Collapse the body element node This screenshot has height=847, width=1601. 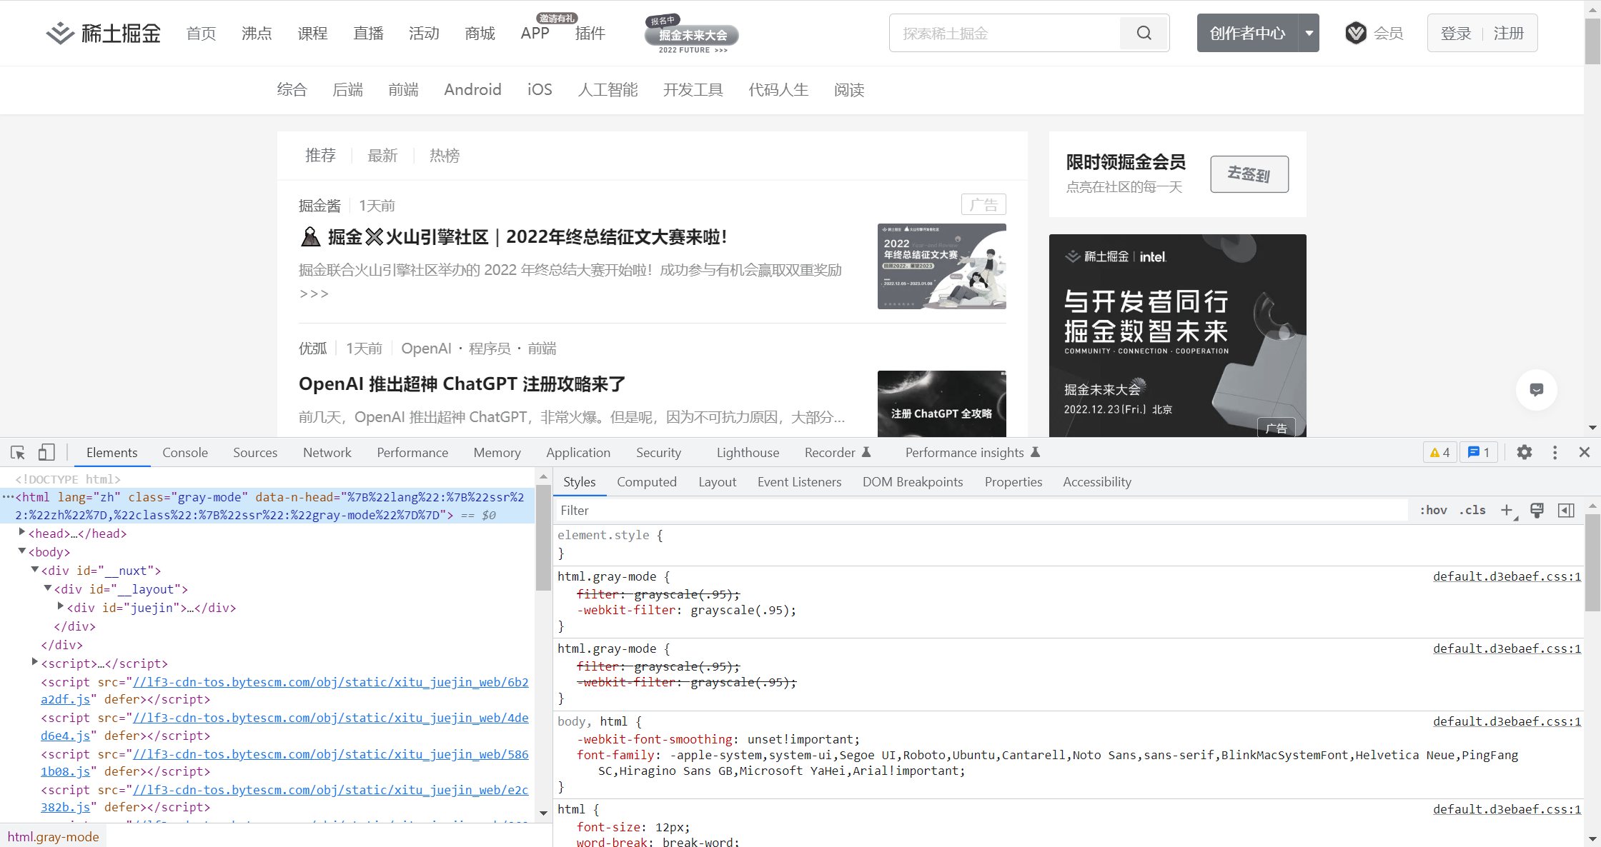(22, 551)
